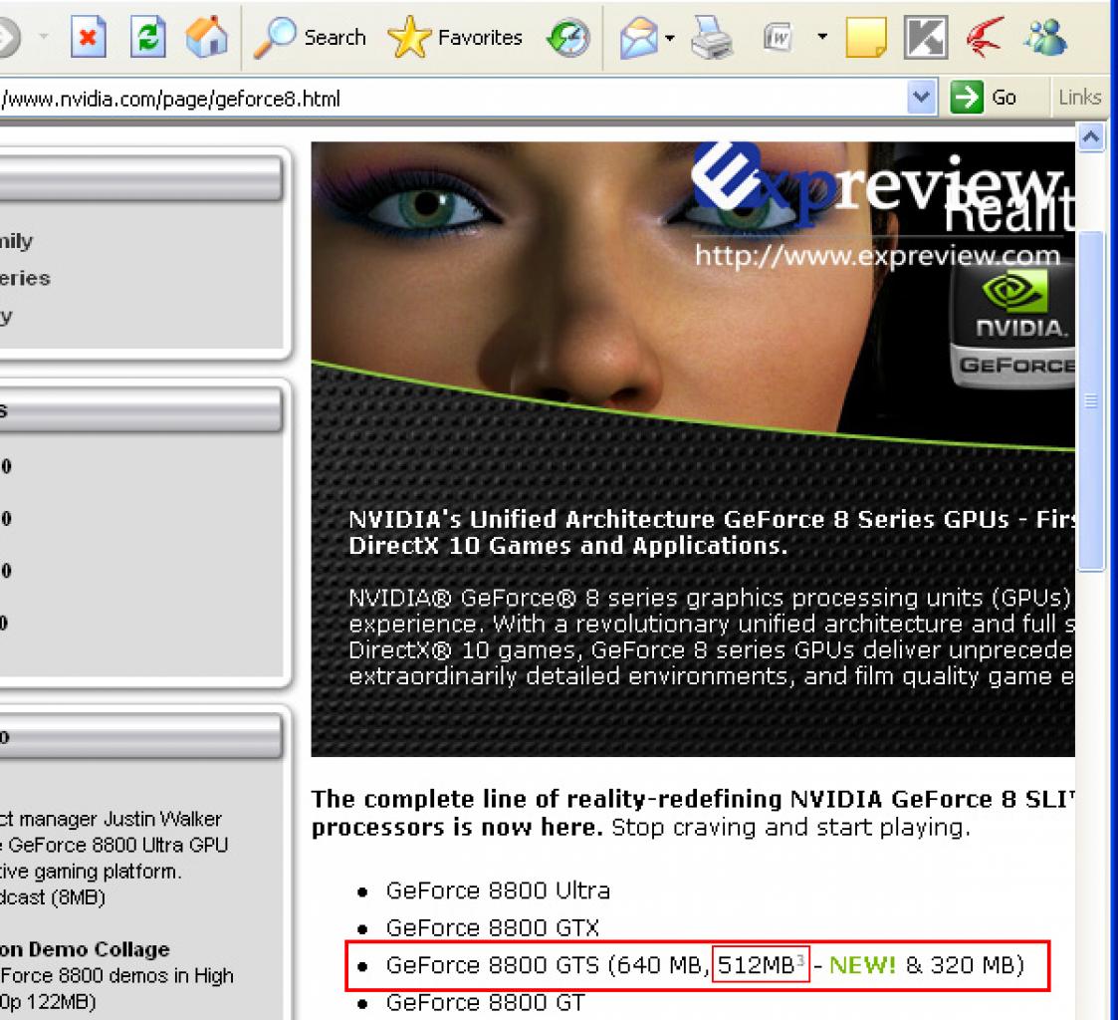Expand the Mail dropdown arrow
Screen dimensions: 1118x1020
point(670,37)
